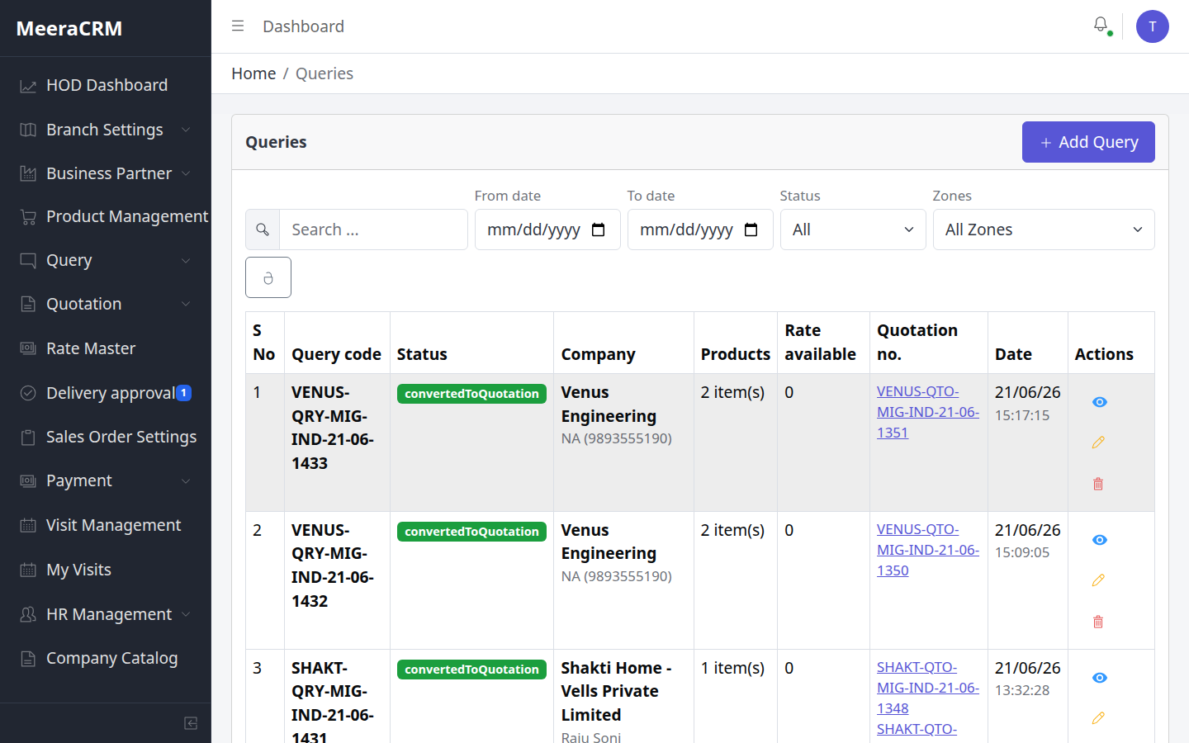Open To date calendar picker icon
The width and height of the screenshot is (1189, 743).
[x=751, y=230]
